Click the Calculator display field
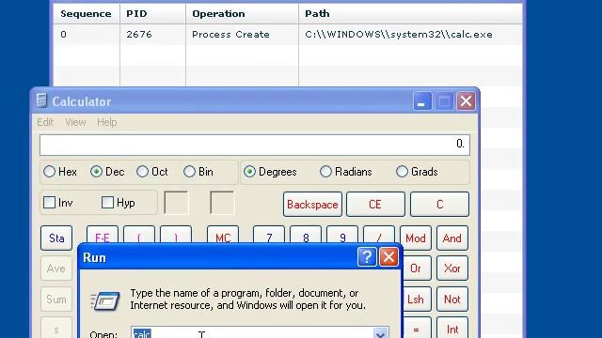602x338 pixels. 255,145
